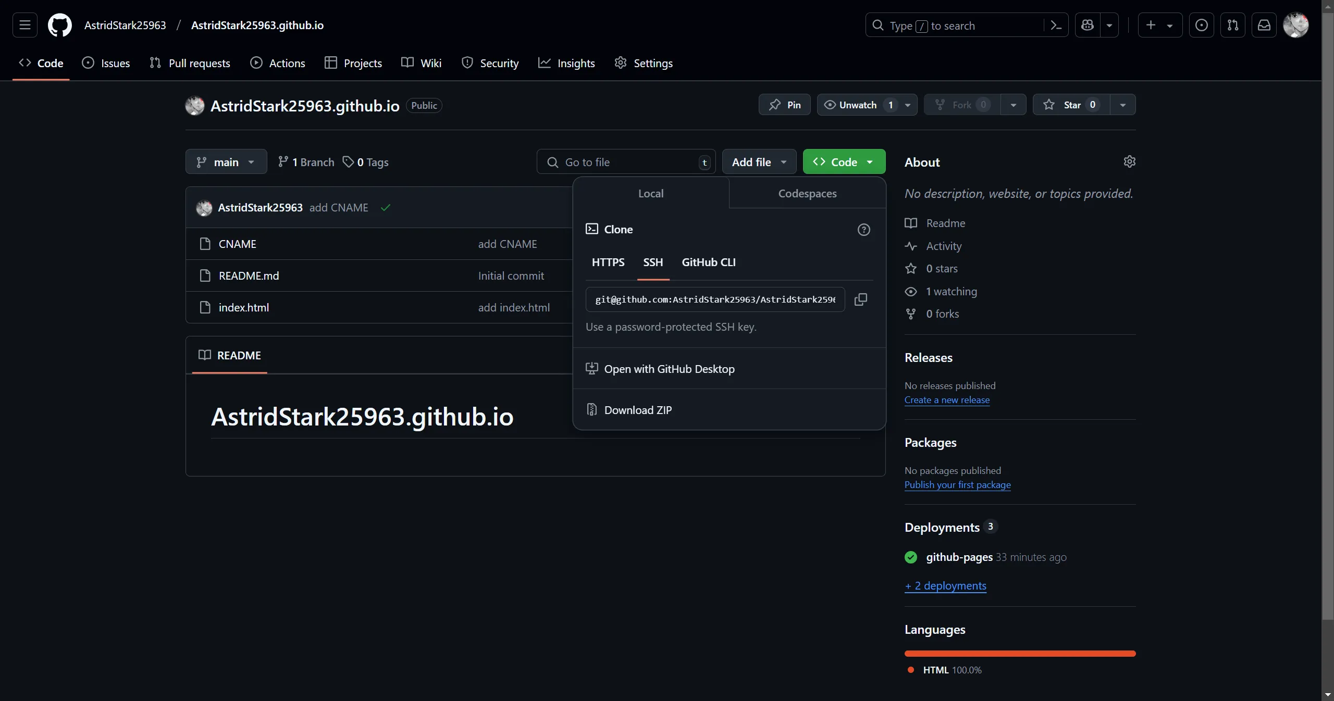The width and height of the screenshot is (1334, 701).
Task: Copy the SSH clone URL
Action: tap(860, 299)
